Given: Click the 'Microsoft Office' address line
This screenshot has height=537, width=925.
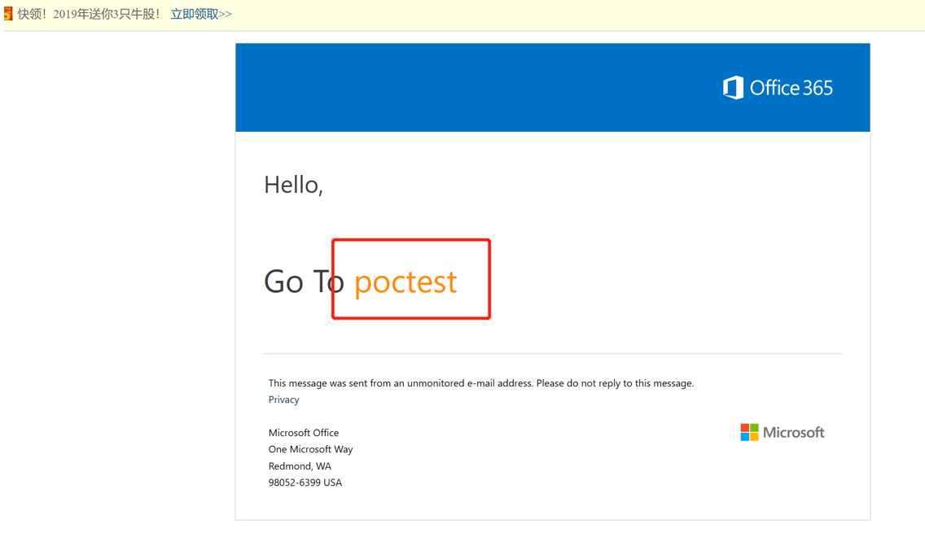Looking at the screenshot, I should point(303,433).
